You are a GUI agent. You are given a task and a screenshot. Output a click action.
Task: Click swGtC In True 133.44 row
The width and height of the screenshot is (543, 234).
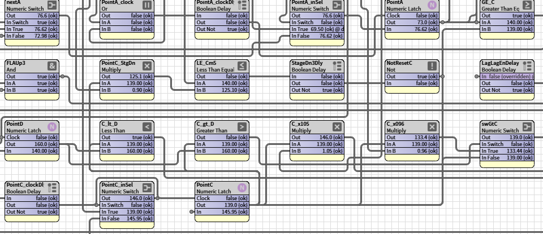(x=507, y=151)
